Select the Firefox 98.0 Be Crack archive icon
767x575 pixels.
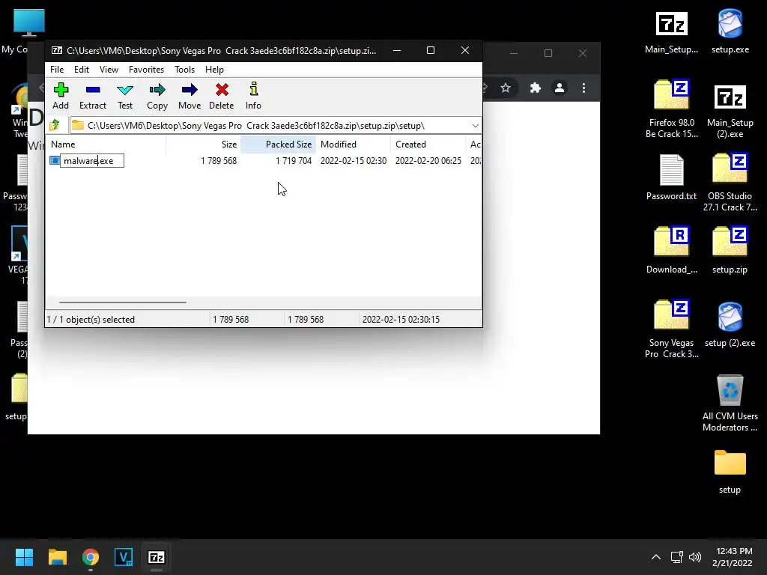click(x=671, y=109)
